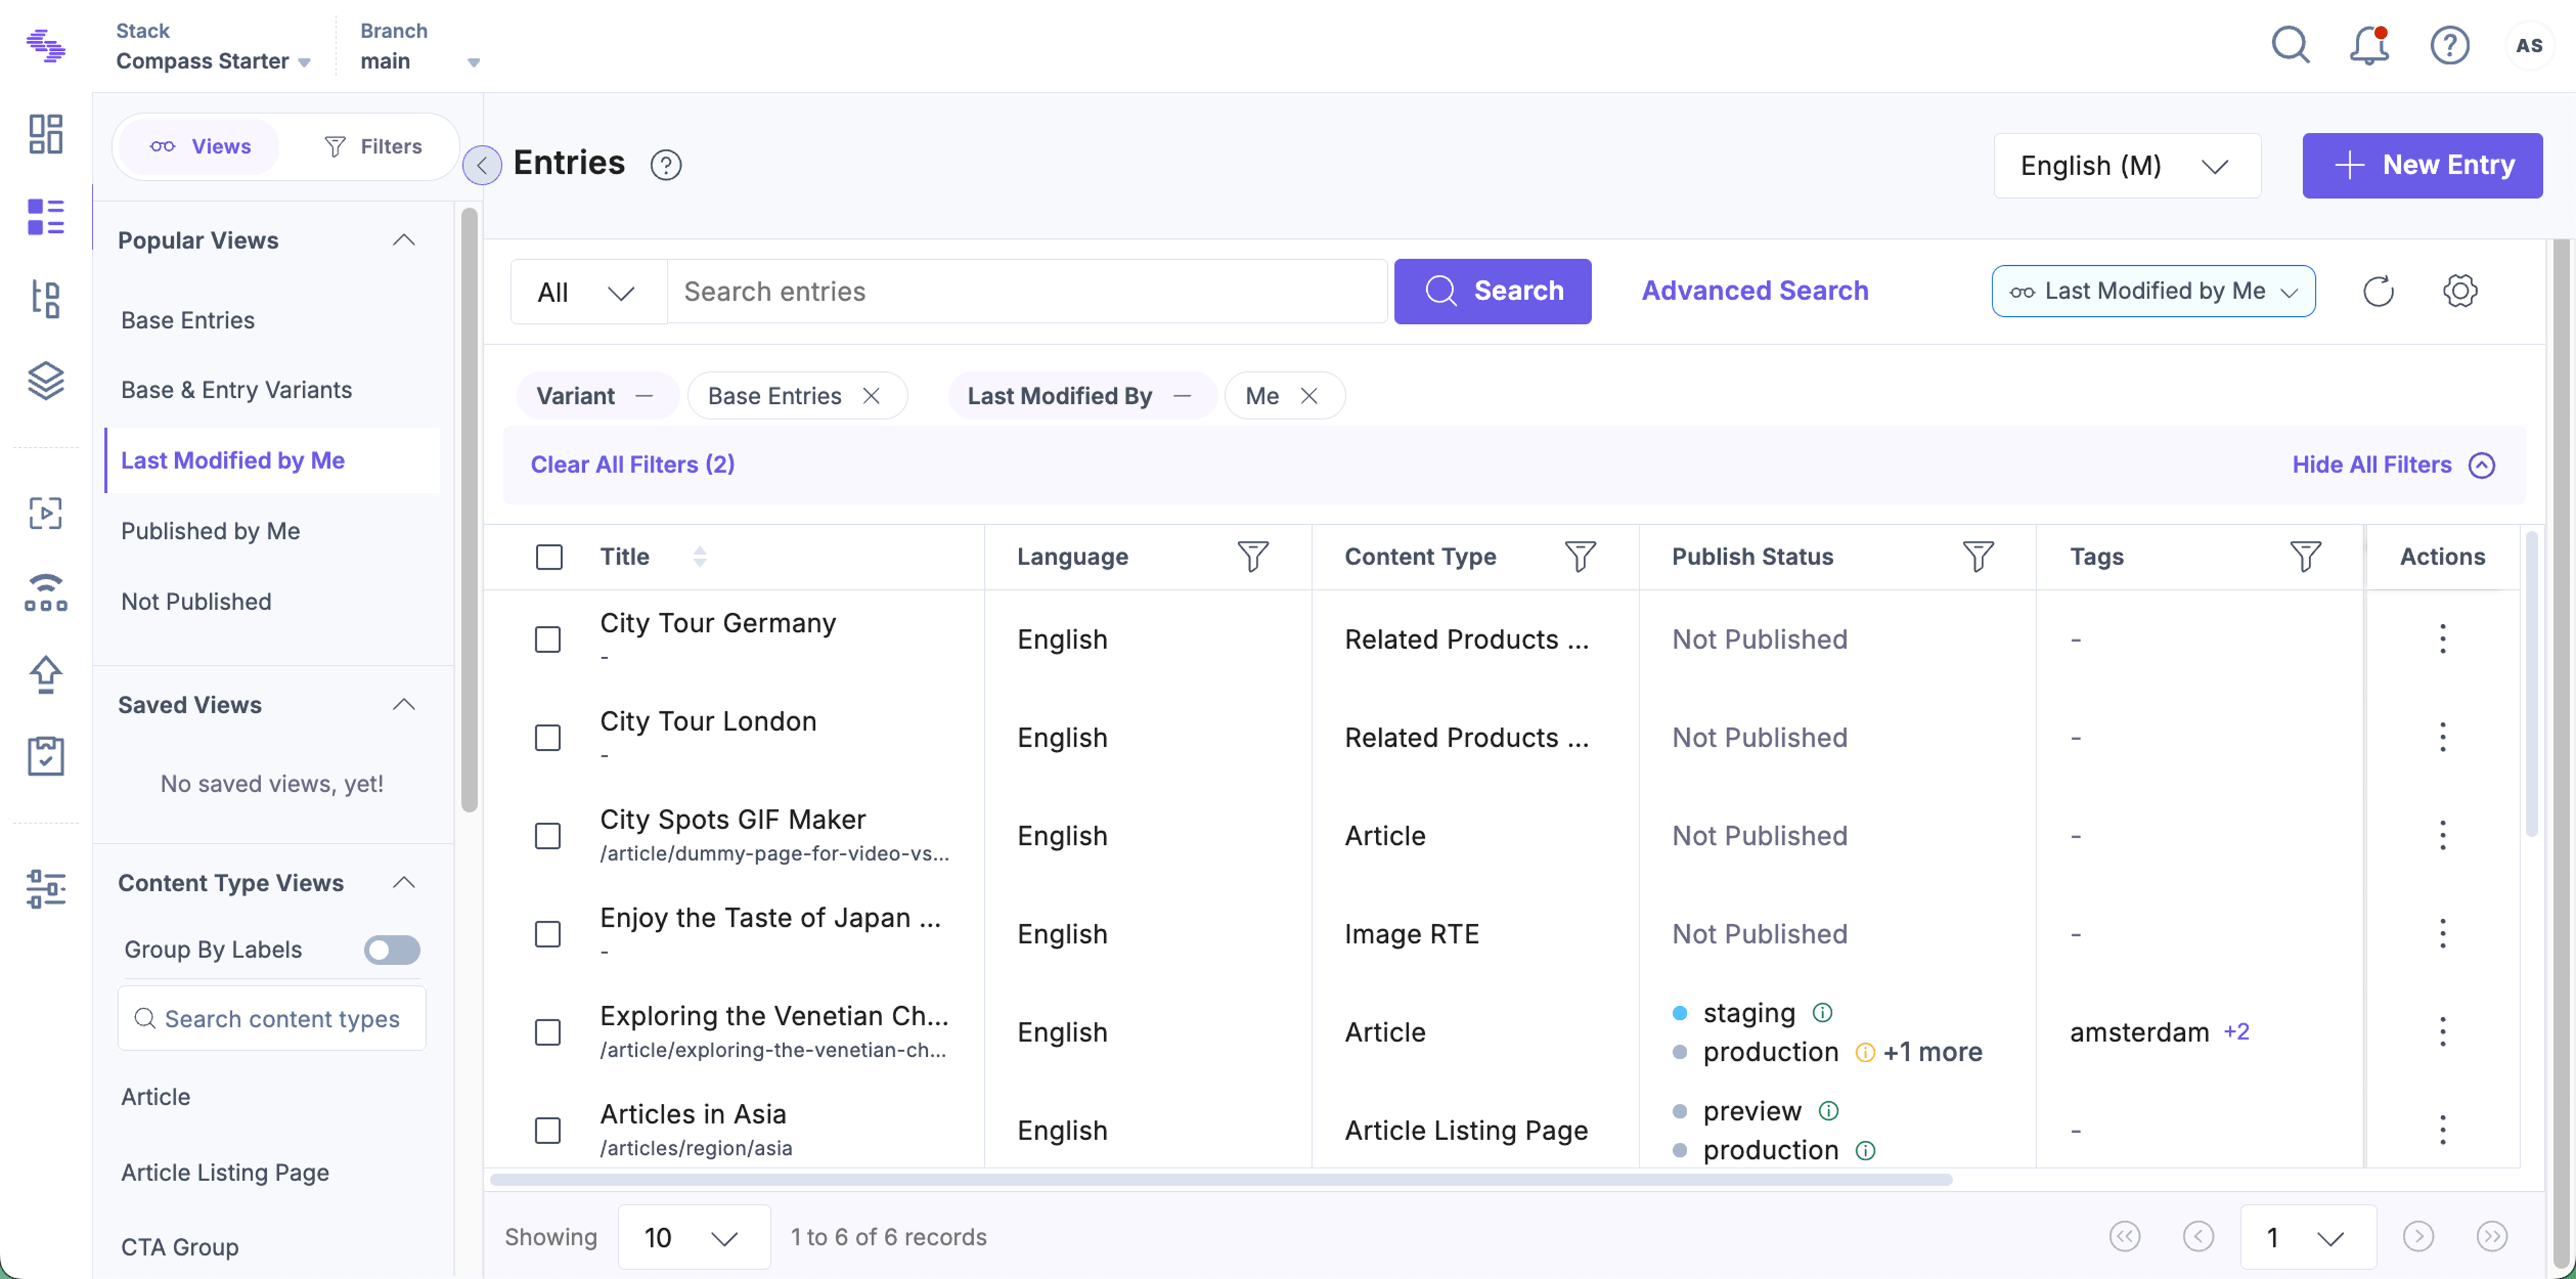Open Advanced Search link
The height and width of the screenshot is (1279, 2576).
click(x=1754, y=291)
